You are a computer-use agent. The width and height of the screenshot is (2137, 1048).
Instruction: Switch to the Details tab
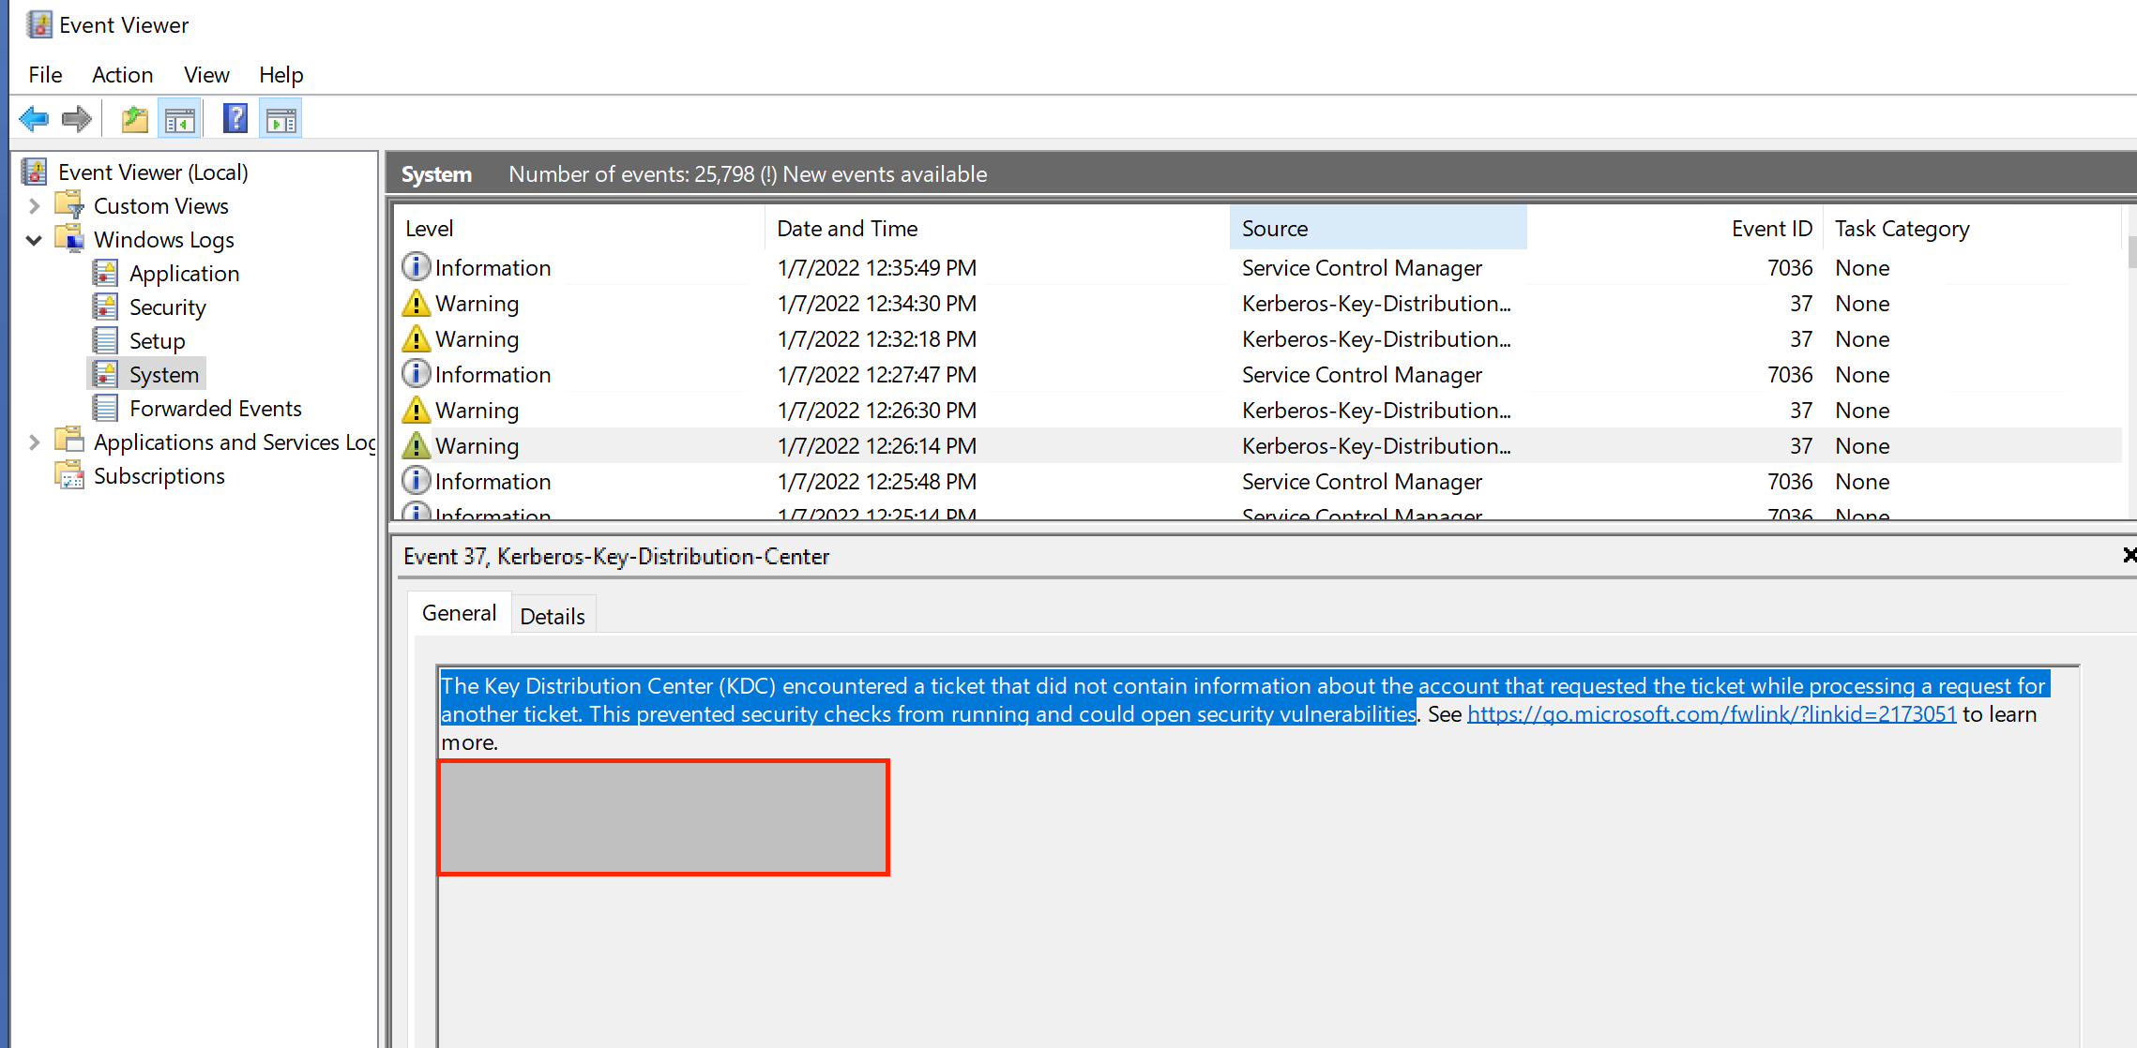click(x=552, y=616)
